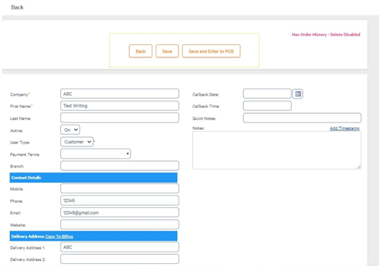Click into the Last Name field
This screenshot has width=379, height=266.
click(120, 117)
